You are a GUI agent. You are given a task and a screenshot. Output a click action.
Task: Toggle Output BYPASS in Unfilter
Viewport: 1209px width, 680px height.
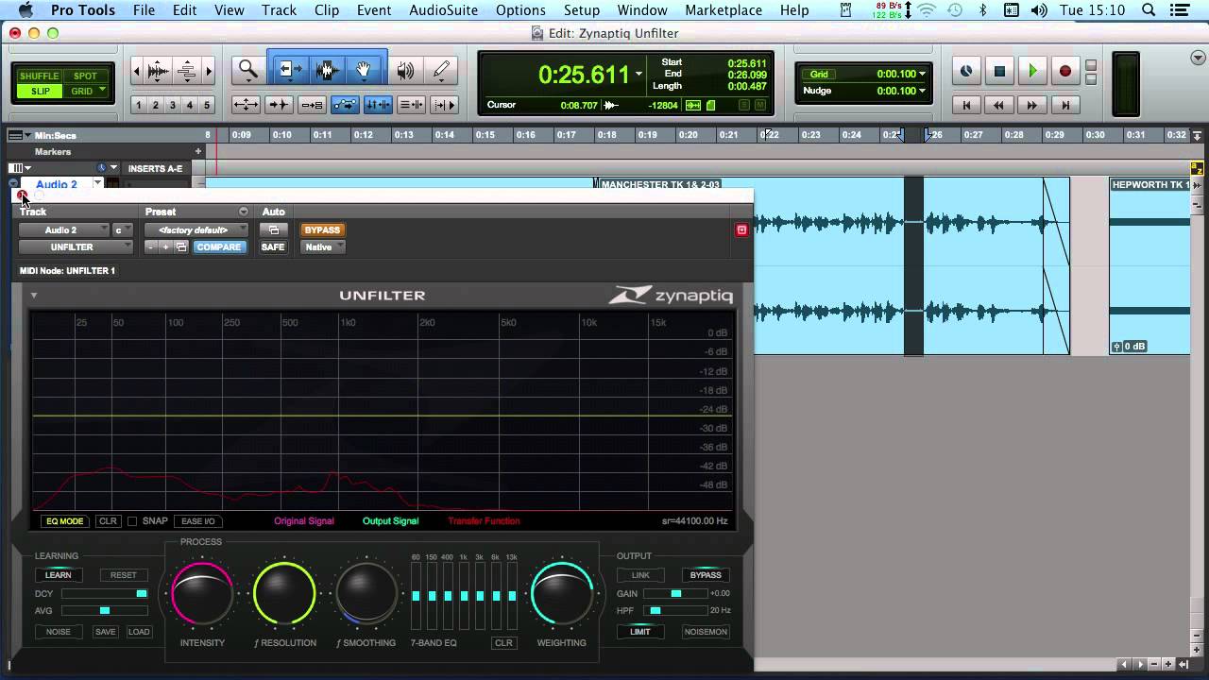706,574
